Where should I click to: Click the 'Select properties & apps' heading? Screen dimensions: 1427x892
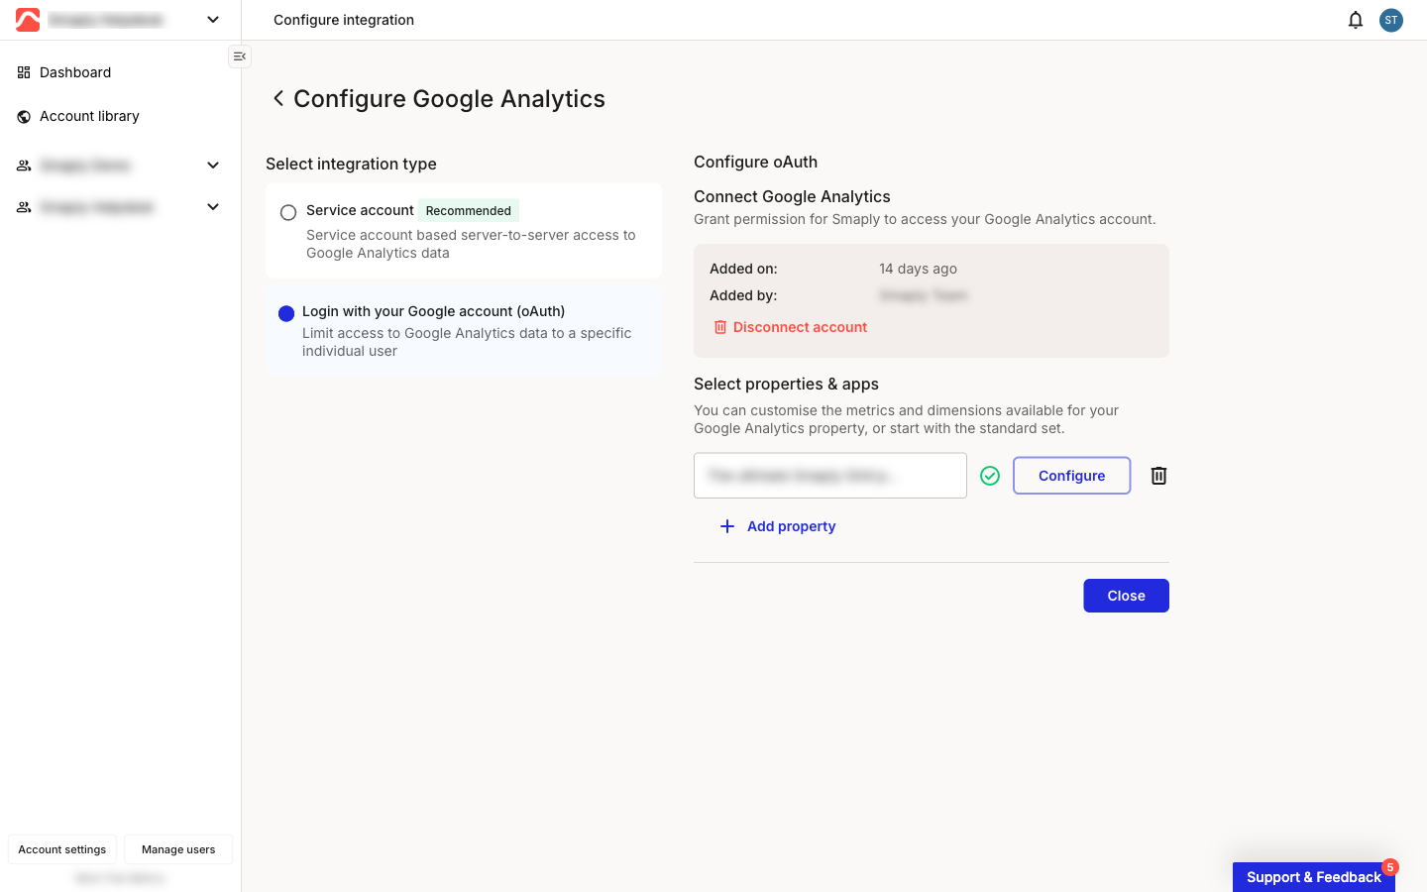point(786,384)
